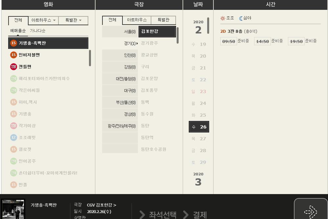Choose the 광주/전라/제주(0) region

point(120,126)
